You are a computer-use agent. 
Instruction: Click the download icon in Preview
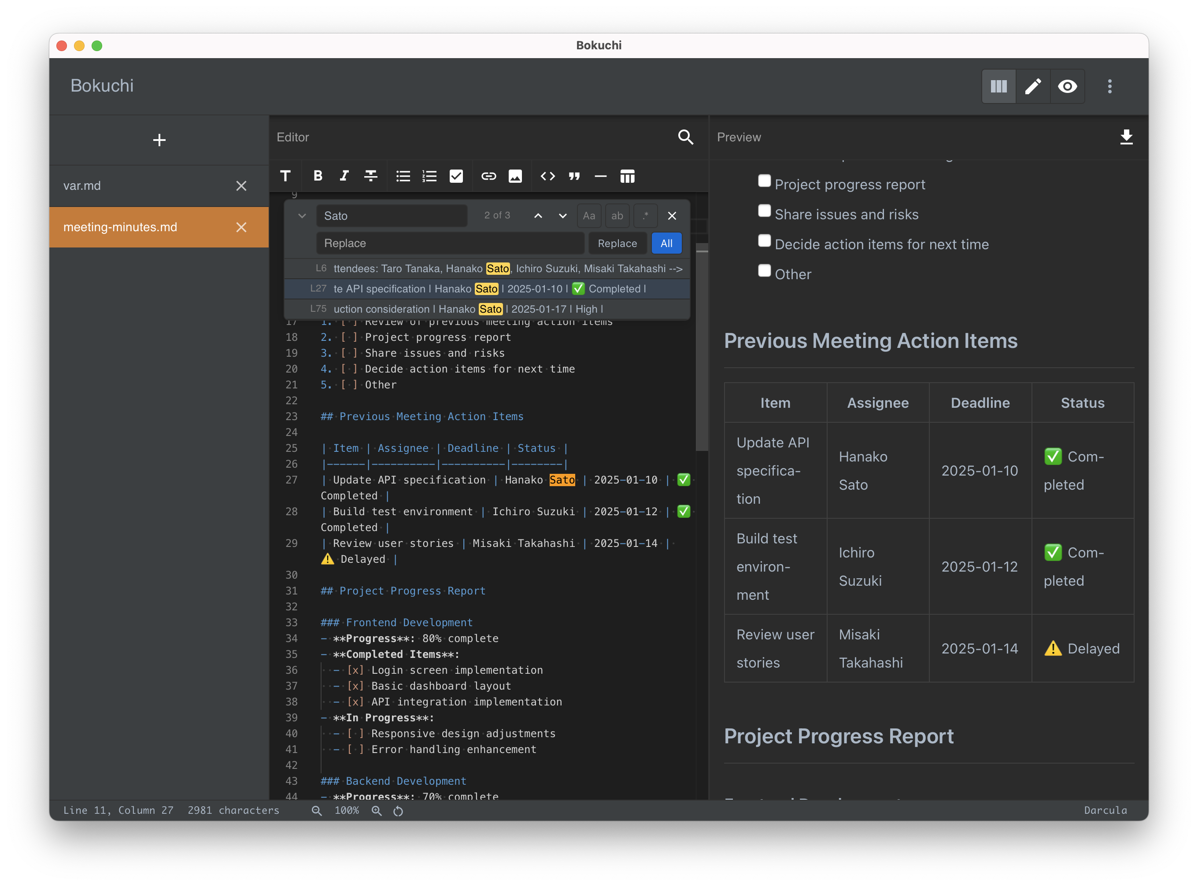tap(1126, 137)
